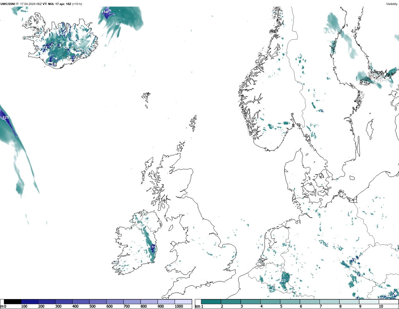
Task: Select the 900–1000 m lightest purple swatch
Action: pyautogui.click(x=166, y=302)
